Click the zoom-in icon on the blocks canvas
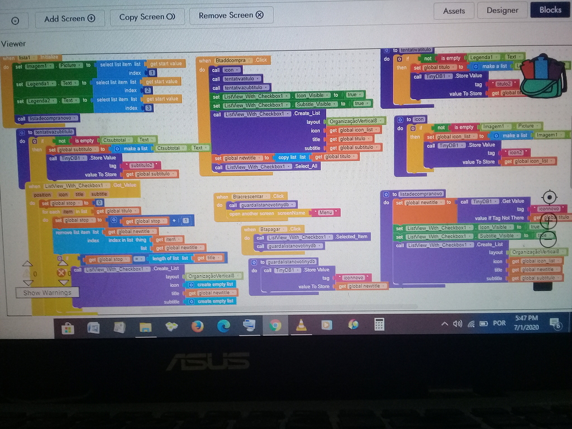This screenshot has height=429, width=572. click(549, 221)
